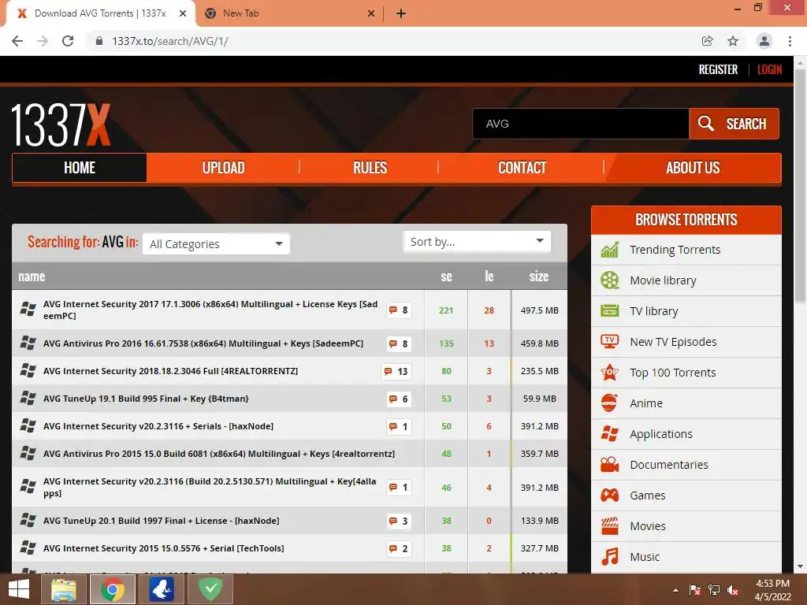Open a new browser tab with plus button
The width and height of the screenshot is (807, 605).
(401, 13)
